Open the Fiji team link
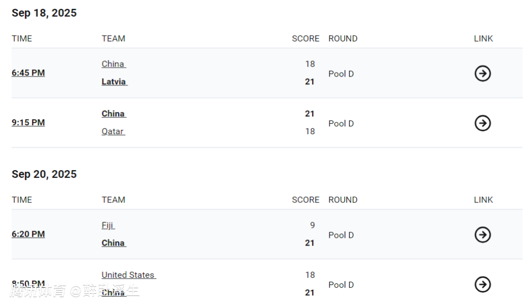Image resolution: width=532 pixels, height=306 pixels. [x=108, y=225]
